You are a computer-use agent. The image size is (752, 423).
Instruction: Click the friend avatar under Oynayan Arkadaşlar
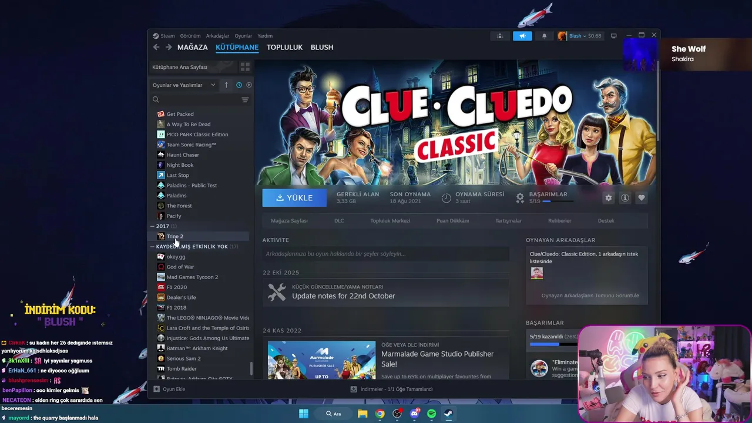pos(536,273)
